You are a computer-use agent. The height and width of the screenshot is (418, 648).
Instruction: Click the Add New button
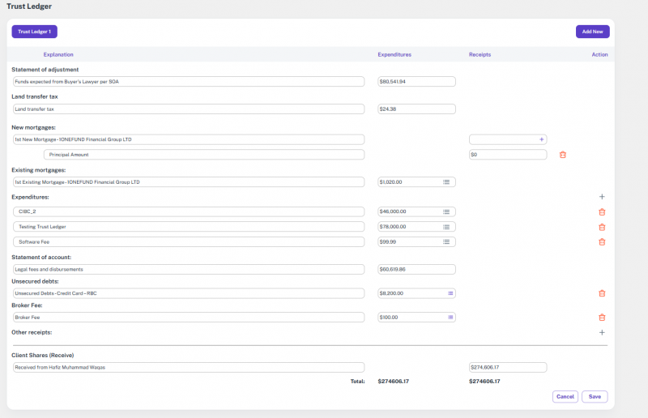coord(592,32)
